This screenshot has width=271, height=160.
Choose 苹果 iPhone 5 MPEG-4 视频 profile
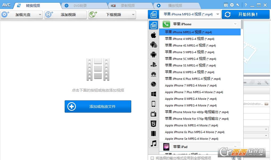200,52
